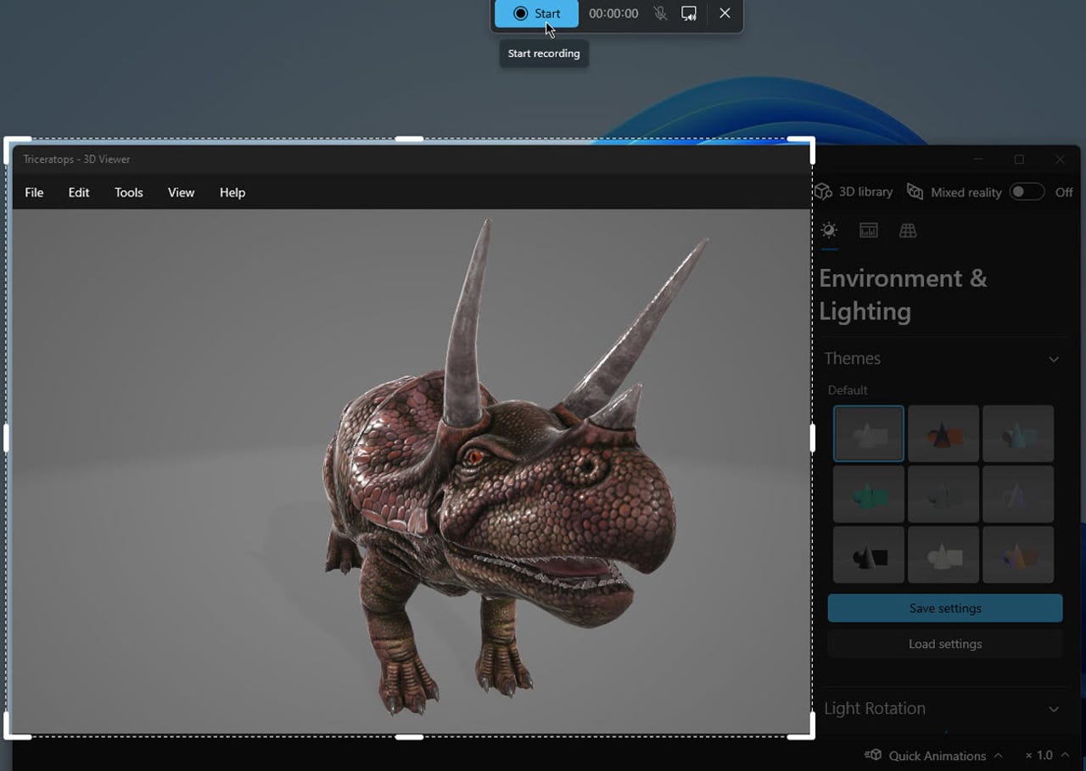Open the 3D library
The image size is (1086, 771).
click(854, 193)
